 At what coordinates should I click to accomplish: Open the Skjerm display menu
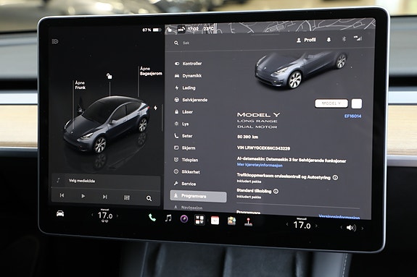click(x=184, y=148)
